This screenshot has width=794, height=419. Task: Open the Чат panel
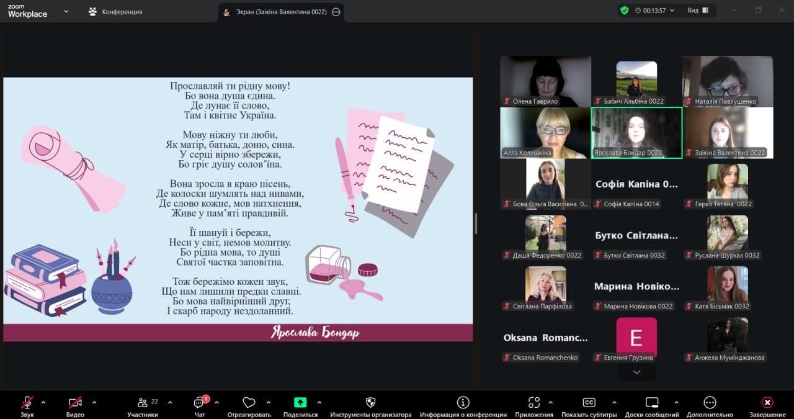pos(200,403)
